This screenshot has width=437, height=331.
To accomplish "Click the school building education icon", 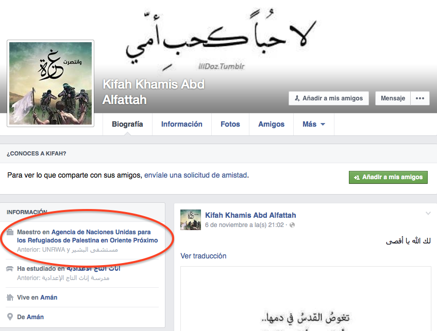I will 10,269.
